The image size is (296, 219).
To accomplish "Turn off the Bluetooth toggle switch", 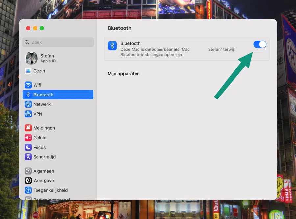I will pyautogui.click(x=260, y=44).
